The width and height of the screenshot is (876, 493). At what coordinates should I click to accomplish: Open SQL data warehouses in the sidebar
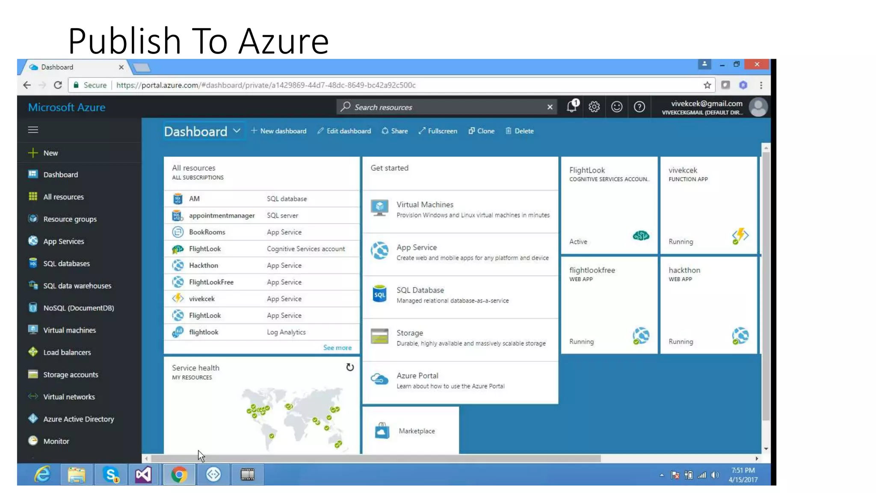(x=79, y=286)
